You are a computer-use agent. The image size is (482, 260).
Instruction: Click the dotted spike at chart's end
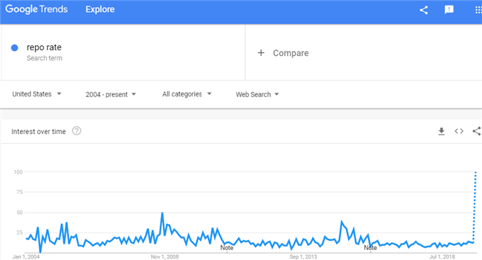pyautogui.click(x=475, y=206)
